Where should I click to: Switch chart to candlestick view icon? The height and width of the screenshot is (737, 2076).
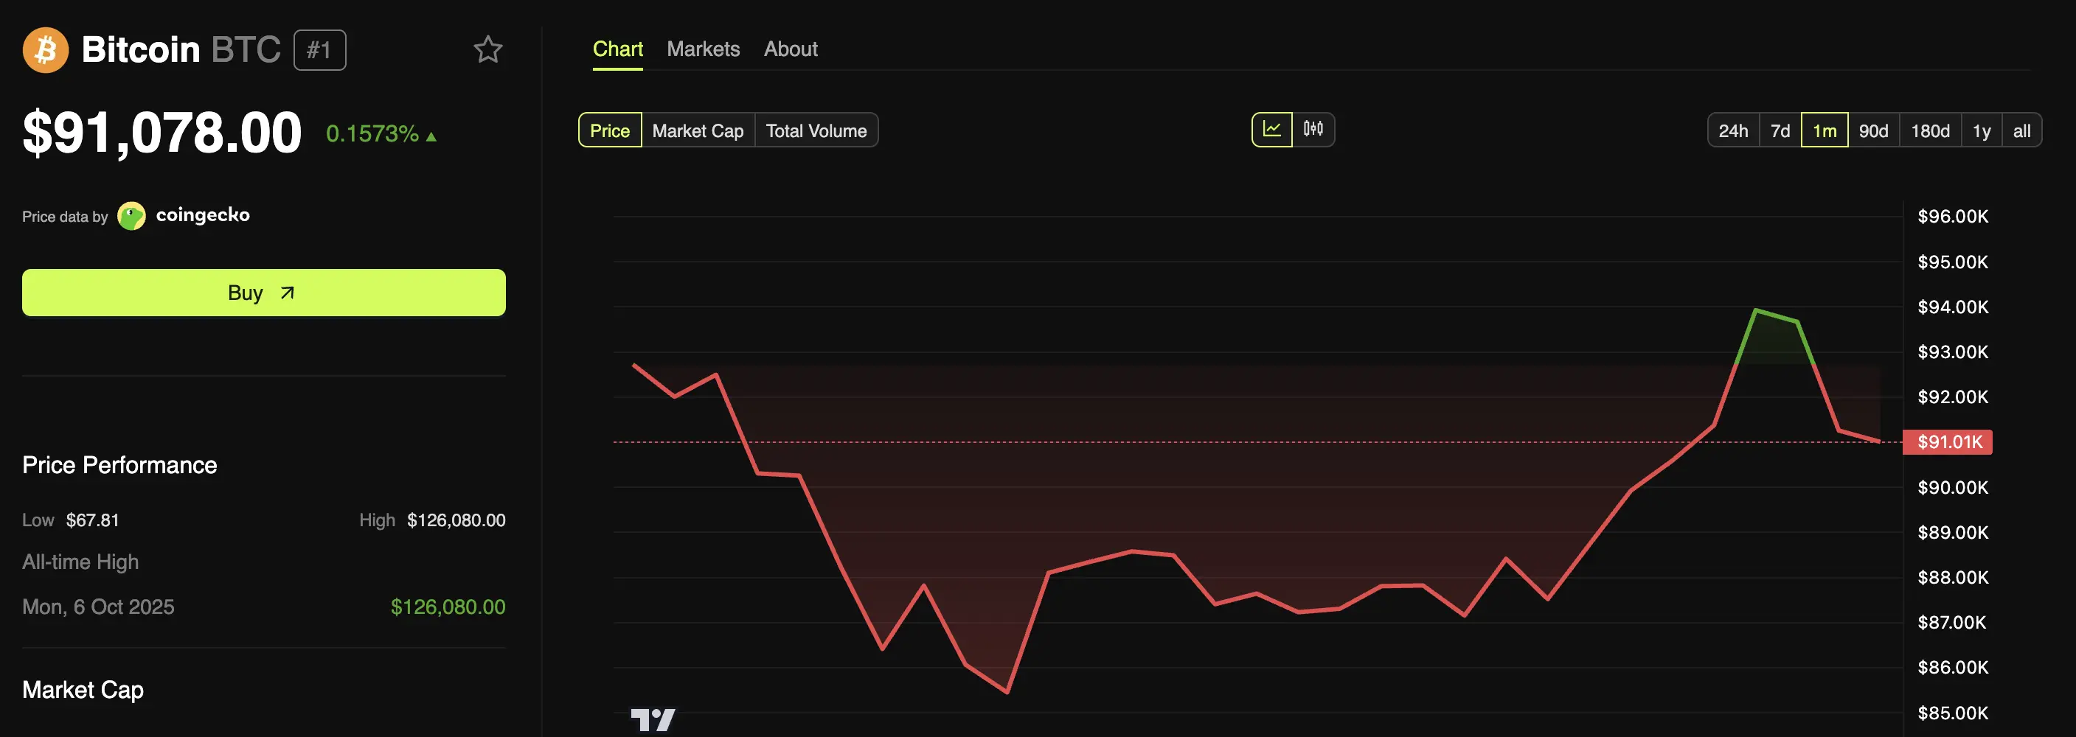[1312, 129]
